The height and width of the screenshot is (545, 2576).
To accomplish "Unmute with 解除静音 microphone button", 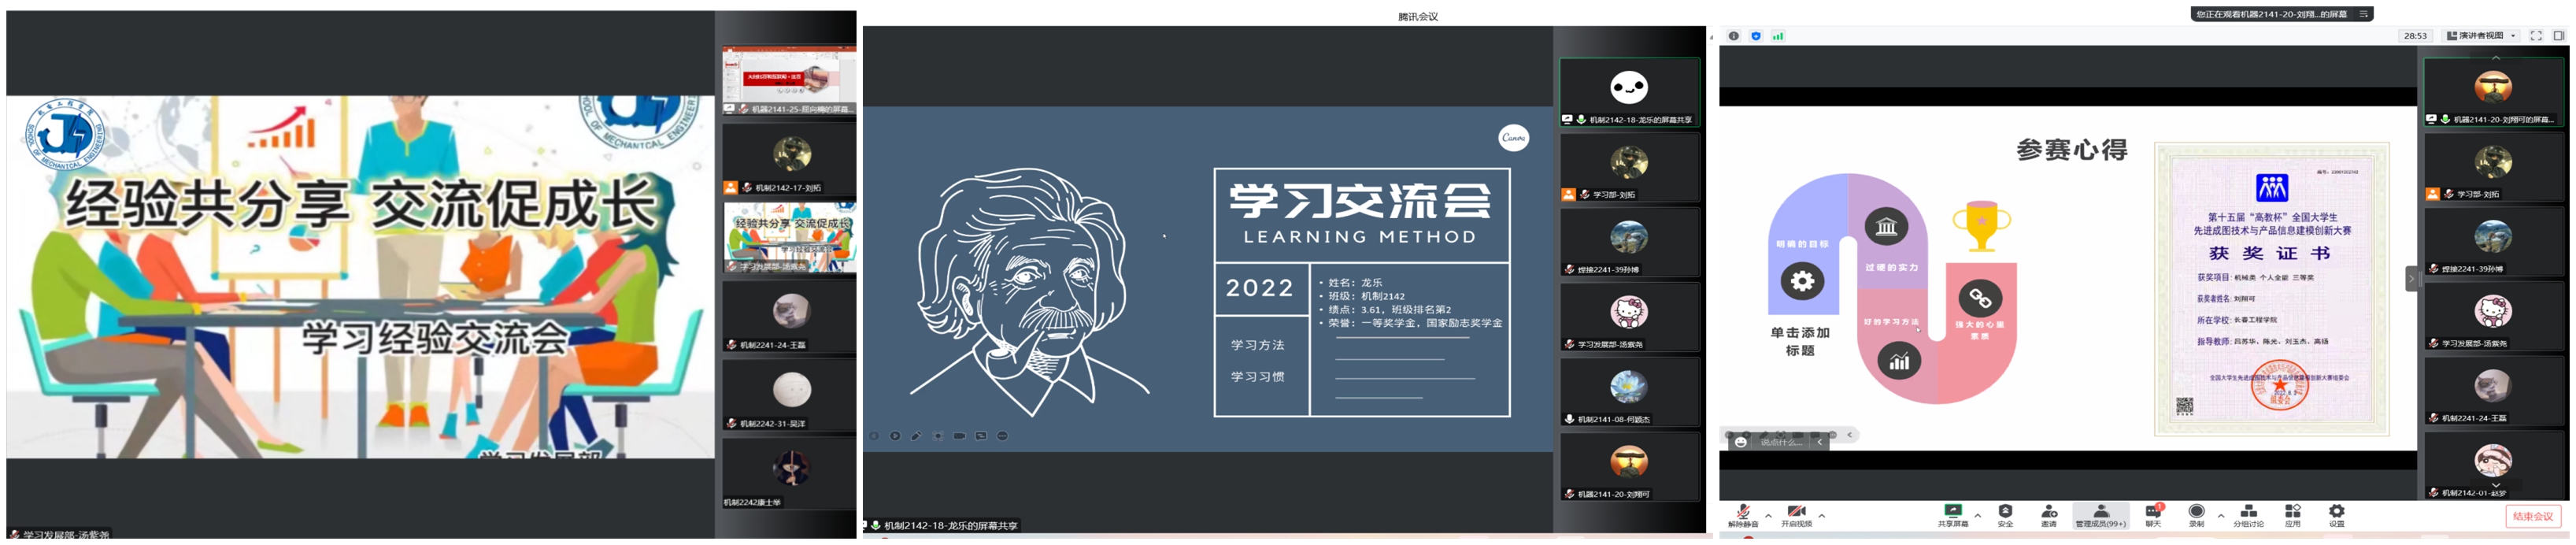I will 1743,517.
